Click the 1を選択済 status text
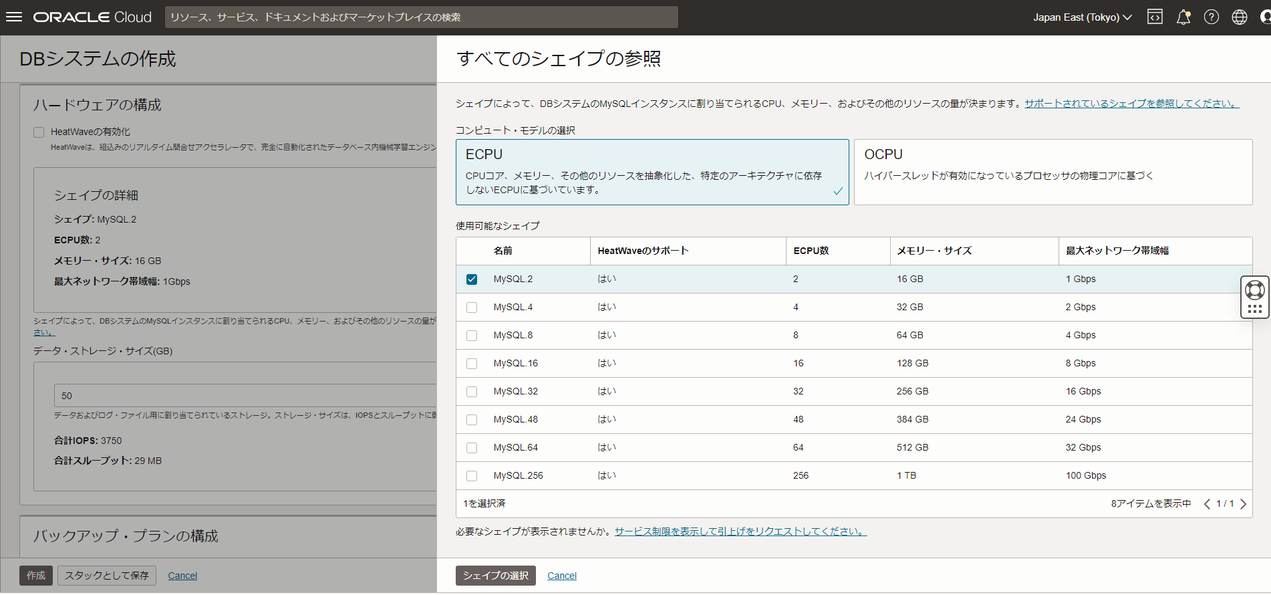 click(x=484, y=504)
